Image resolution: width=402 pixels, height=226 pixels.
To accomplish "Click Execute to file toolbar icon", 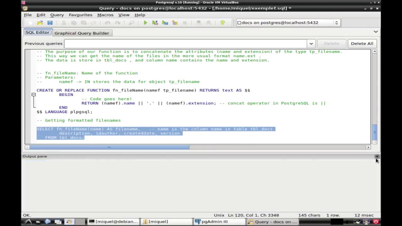I will coord(165,23).
